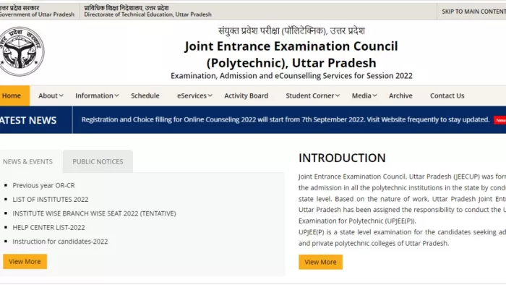Click the red New badge in the news ticker

point(500,120)
